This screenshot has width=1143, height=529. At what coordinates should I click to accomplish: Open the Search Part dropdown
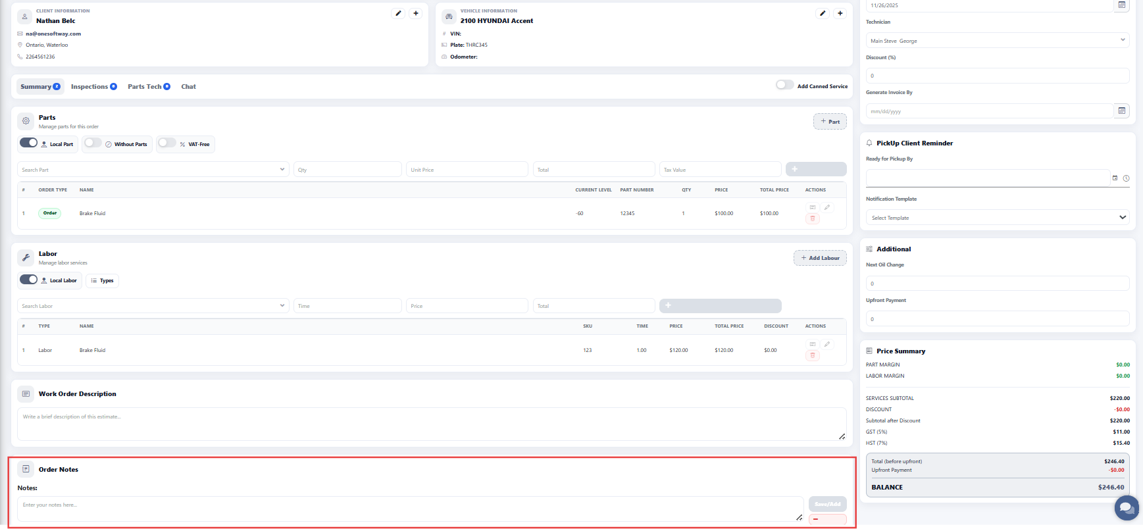tap(153, 170)
